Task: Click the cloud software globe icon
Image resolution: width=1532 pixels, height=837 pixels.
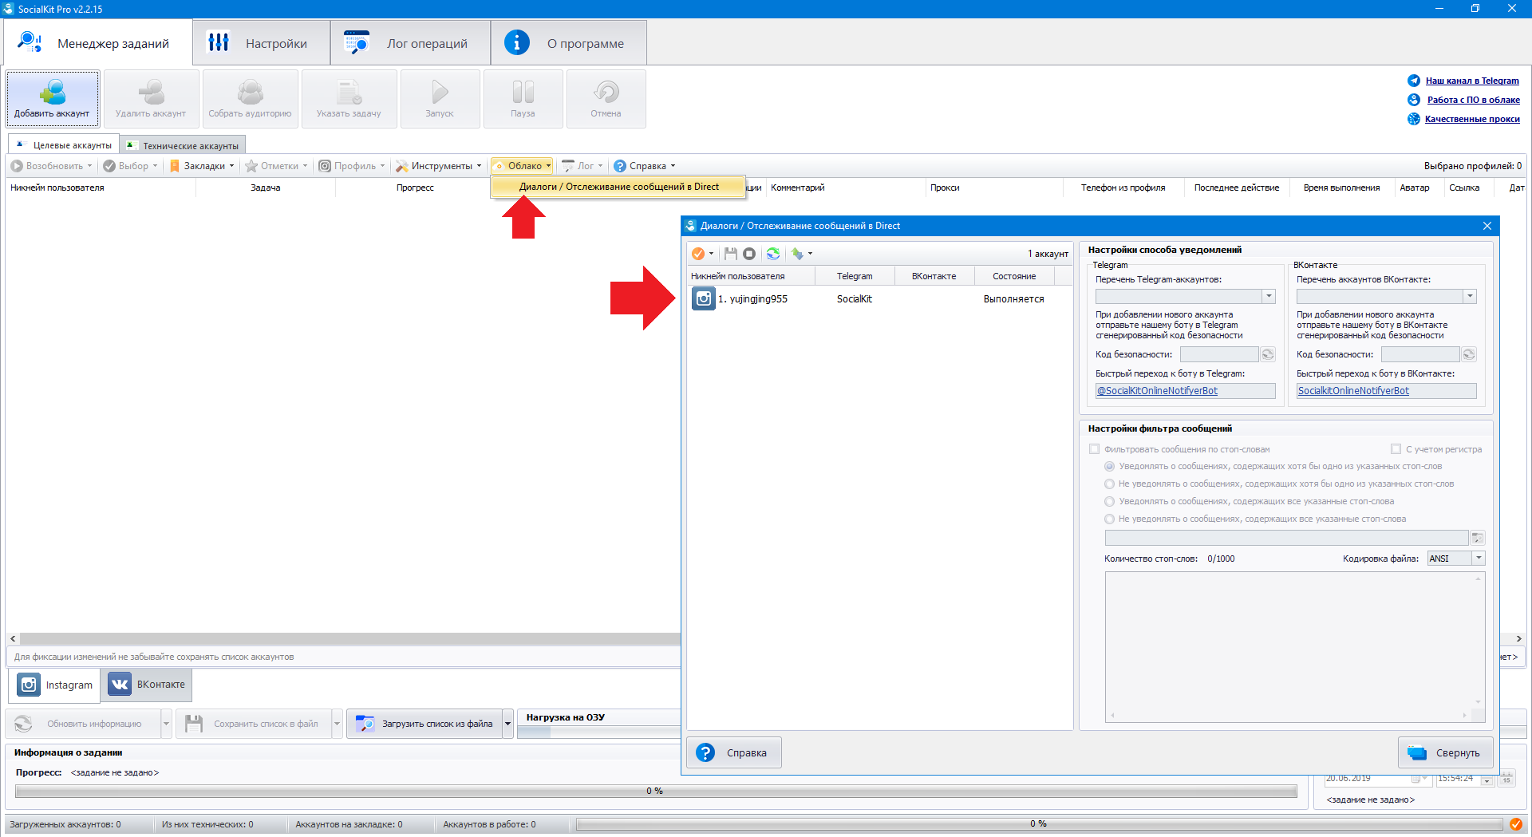Action: coord(1414,100)
